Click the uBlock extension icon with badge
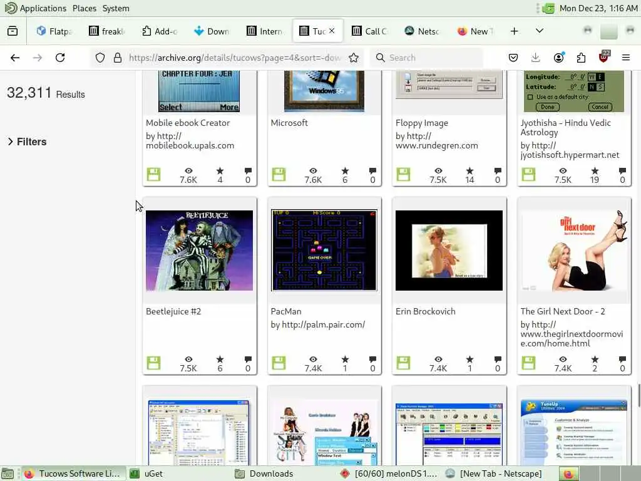The image size is (641, 481). click(604, 57)
